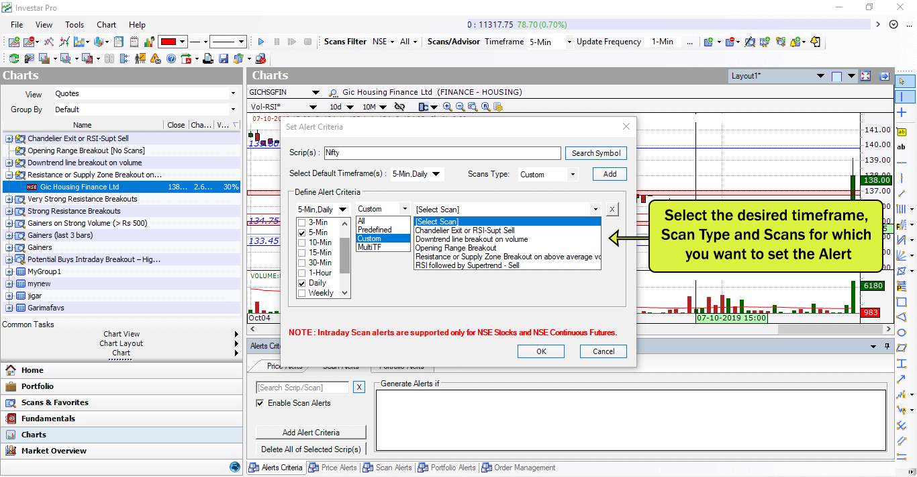The width and height of the screenshot is (917, 477).
Task: Click the green refresh icon in second toolbar
Action: [x=14, y=59]
